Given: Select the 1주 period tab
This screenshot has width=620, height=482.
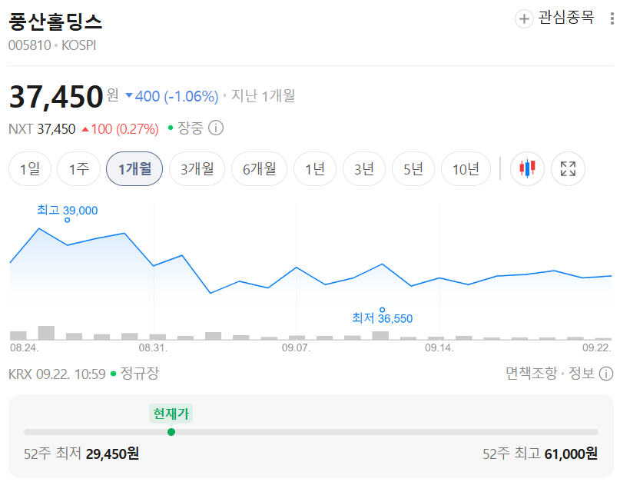Looking at the screenshot, I should click(78, 169).
